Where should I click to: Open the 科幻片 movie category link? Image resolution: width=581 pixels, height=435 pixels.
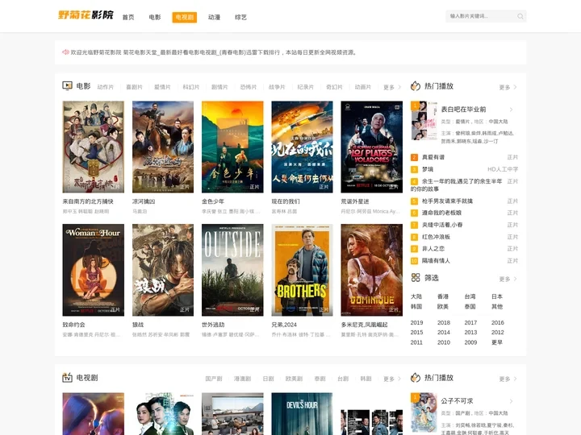191,87
